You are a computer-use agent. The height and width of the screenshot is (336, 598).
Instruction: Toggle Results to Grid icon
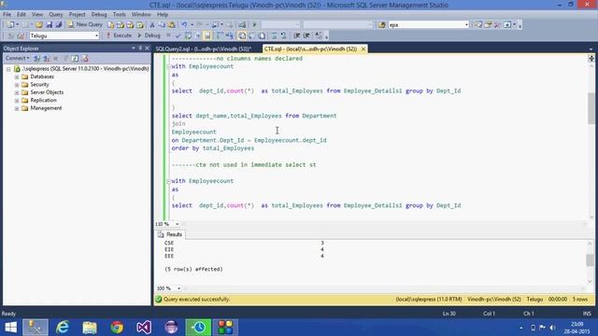[x=251, y=35]
